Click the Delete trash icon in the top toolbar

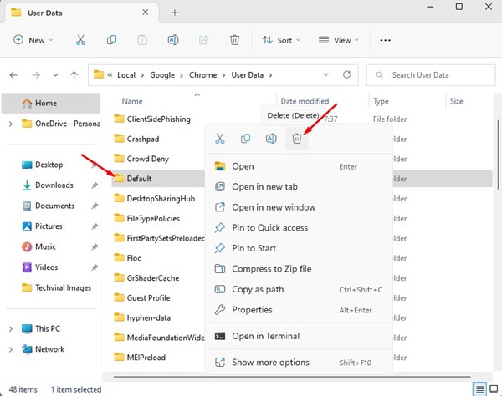point(234,40)
